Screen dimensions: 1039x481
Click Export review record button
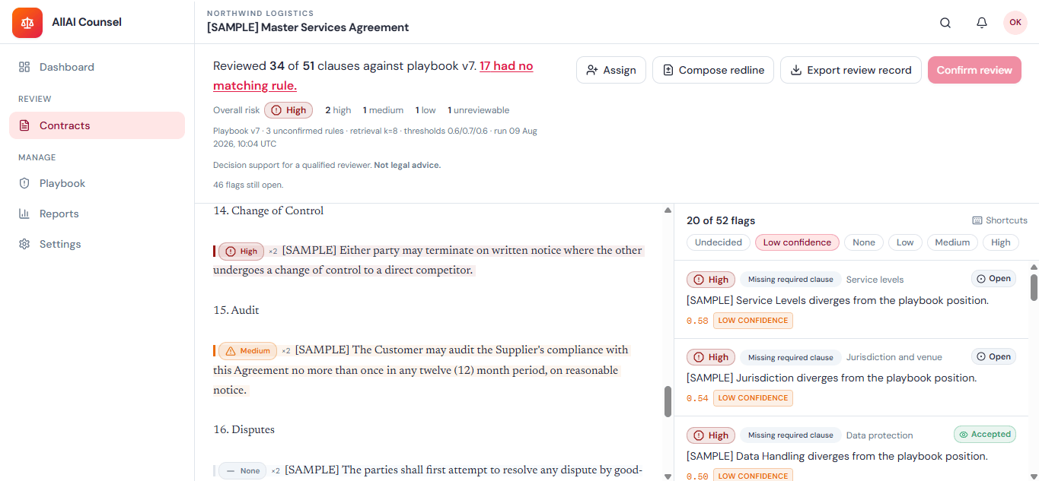coord(851,70)
